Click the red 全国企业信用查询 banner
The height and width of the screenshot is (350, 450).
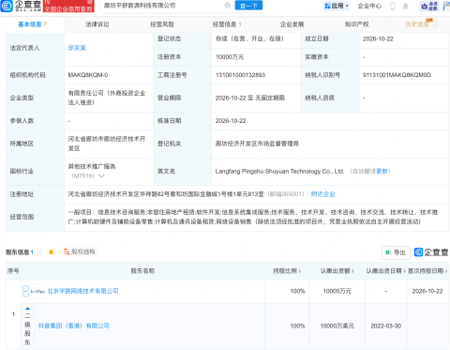[x=68, y=6]
